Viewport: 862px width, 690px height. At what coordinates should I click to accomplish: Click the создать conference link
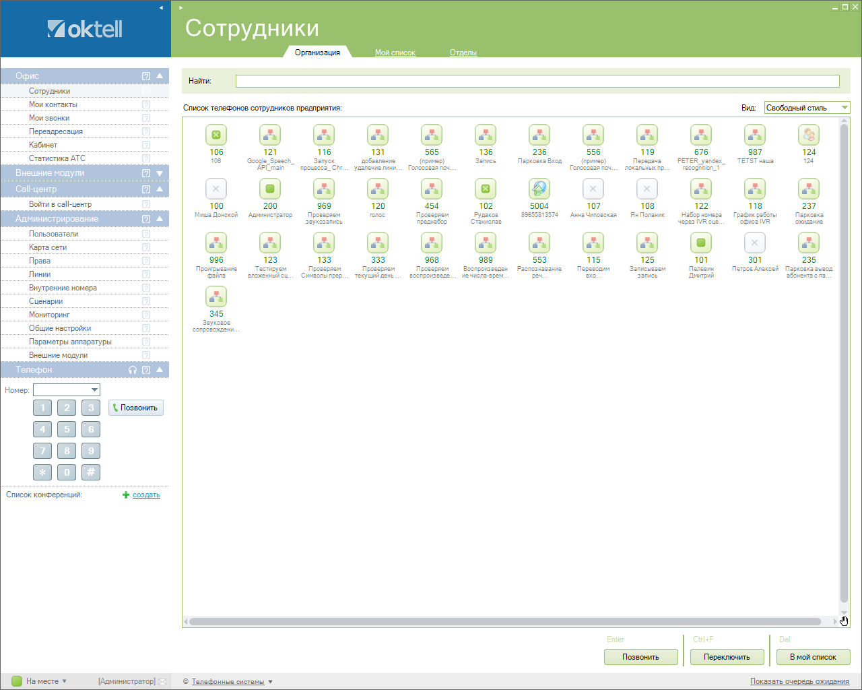tap(146, 495)
